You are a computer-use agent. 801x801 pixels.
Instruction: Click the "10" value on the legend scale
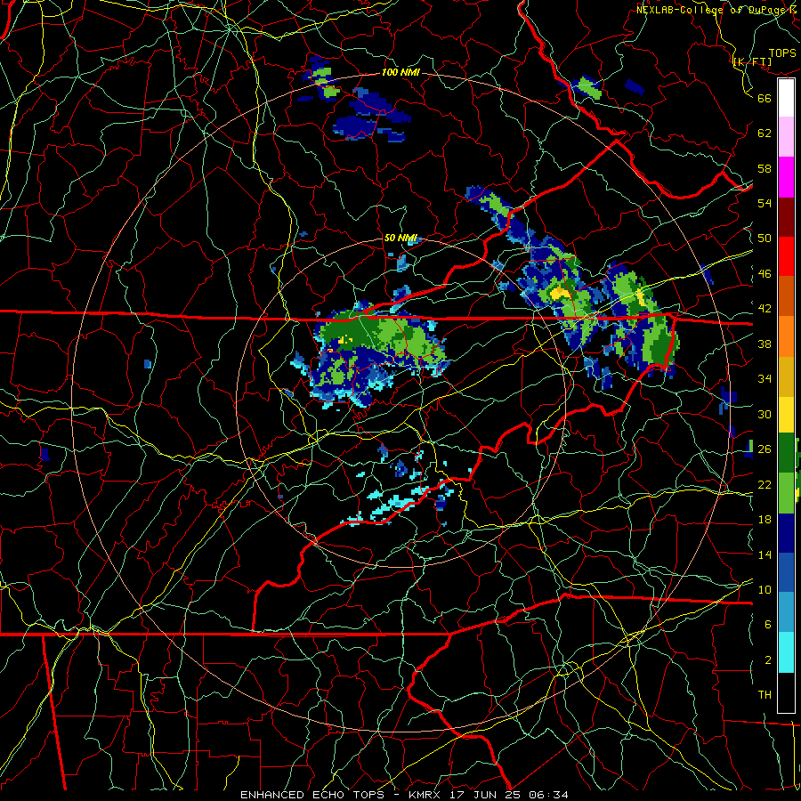(x=765, y=589)
